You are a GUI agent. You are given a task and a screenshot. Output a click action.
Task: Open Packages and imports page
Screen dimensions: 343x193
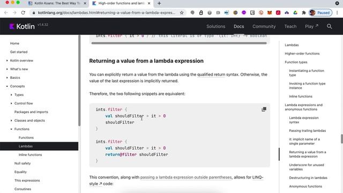31,112
